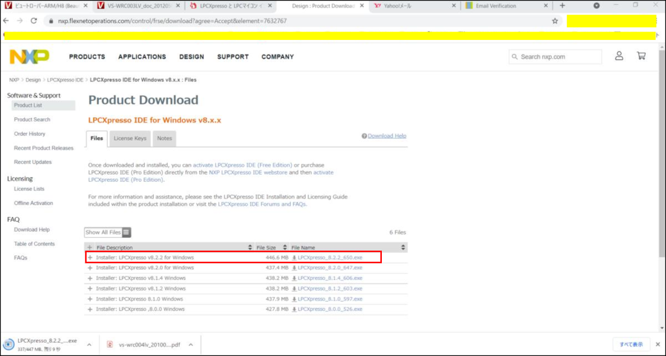This screenshot has height=356, width=666.
Task: Click the LPCXpresso IDE Forums and FAQs link
Action: click(262, 204)
